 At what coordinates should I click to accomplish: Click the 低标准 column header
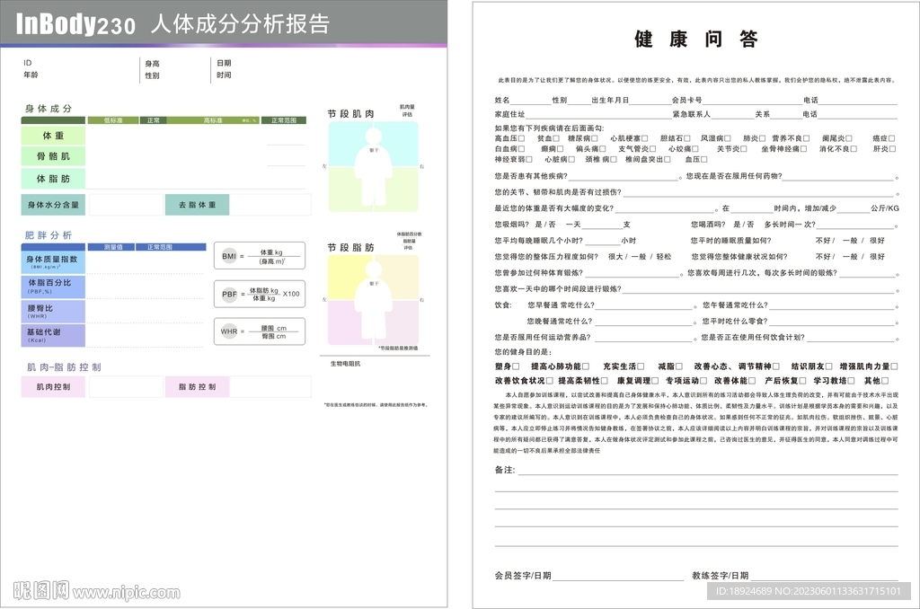pos(113,120)
